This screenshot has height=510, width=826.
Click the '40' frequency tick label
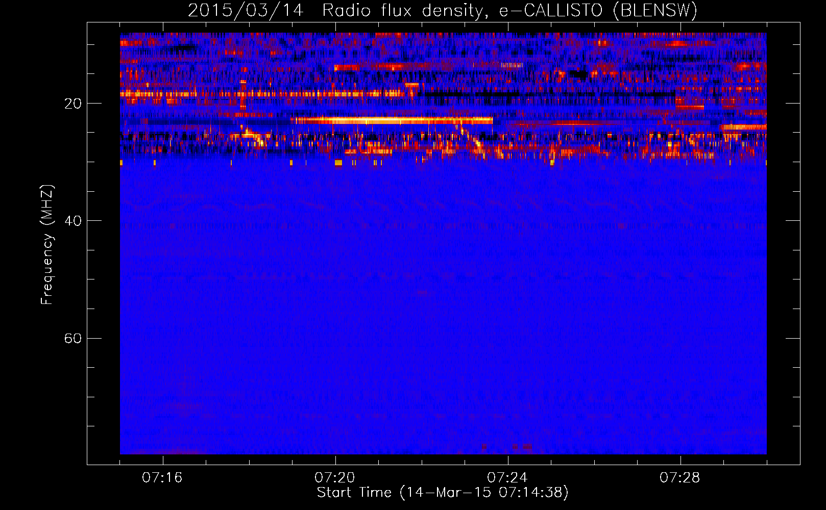click(72, 221)
